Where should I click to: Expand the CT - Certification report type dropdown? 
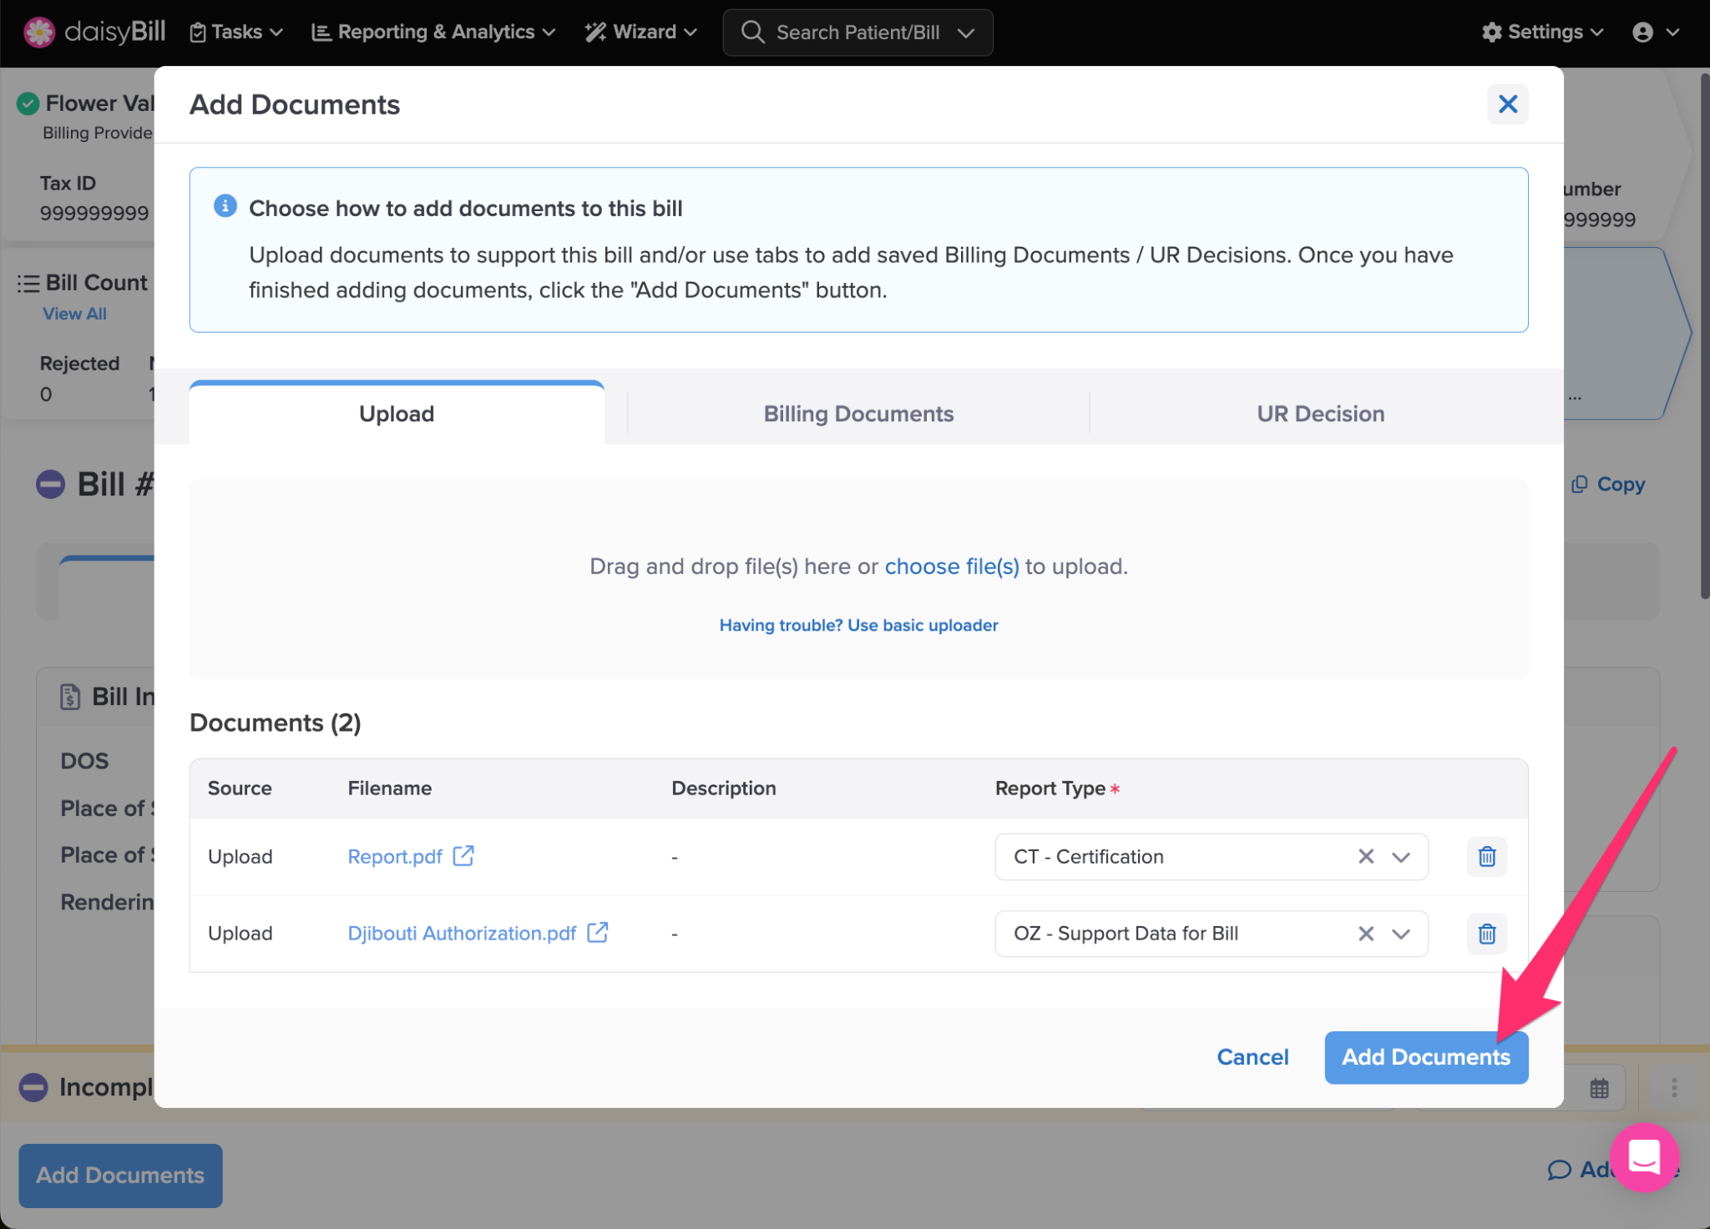click(x=1401, y=857)
